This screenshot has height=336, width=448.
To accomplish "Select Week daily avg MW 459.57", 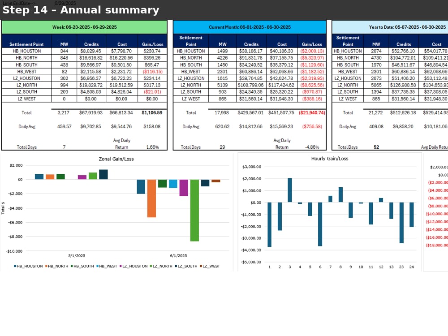I will 64,126.
